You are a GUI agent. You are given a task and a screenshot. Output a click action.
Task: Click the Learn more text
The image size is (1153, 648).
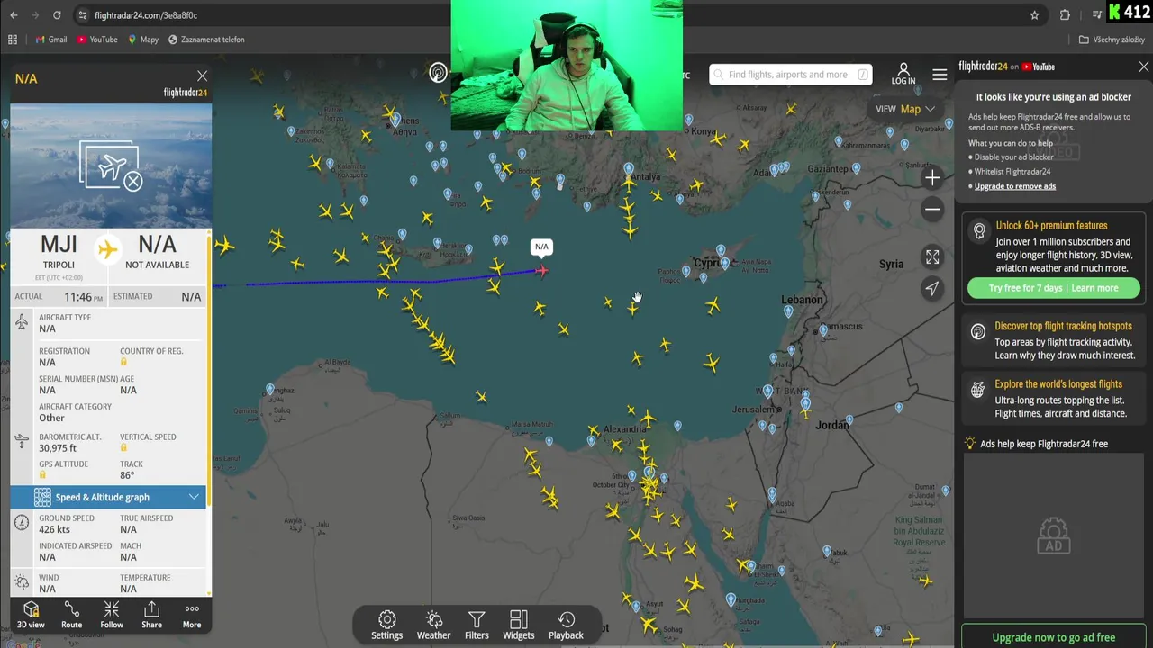coord(1094,288)
